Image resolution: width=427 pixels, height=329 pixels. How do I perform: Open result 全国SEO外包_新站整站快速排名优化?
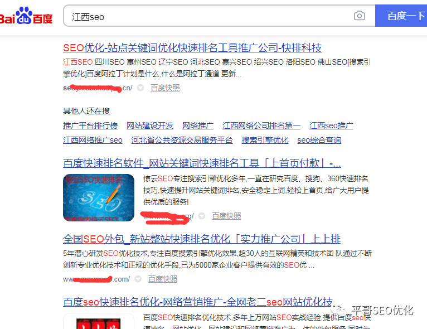202,239
